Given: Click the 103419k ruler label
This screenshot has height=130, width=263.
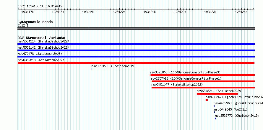Looking at the screenshot, I should point(88,12).
